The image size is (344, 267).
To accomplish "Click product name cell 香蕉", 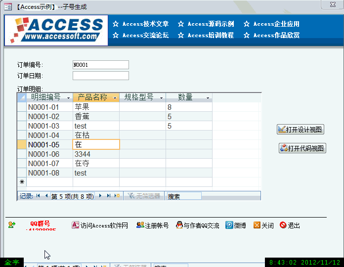I will 96,117.
